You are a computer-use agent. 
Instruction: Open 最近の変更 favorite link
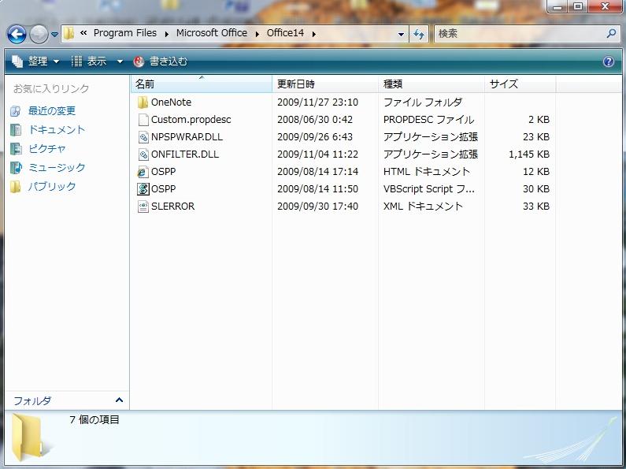pos(52,110)
